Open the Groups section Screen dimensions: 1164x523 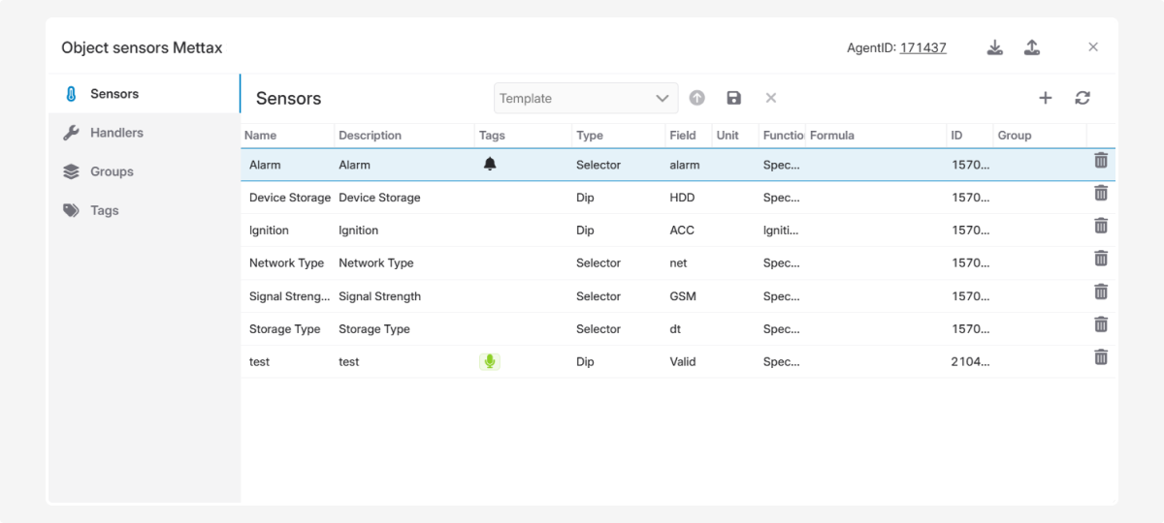tap(112, 171)
